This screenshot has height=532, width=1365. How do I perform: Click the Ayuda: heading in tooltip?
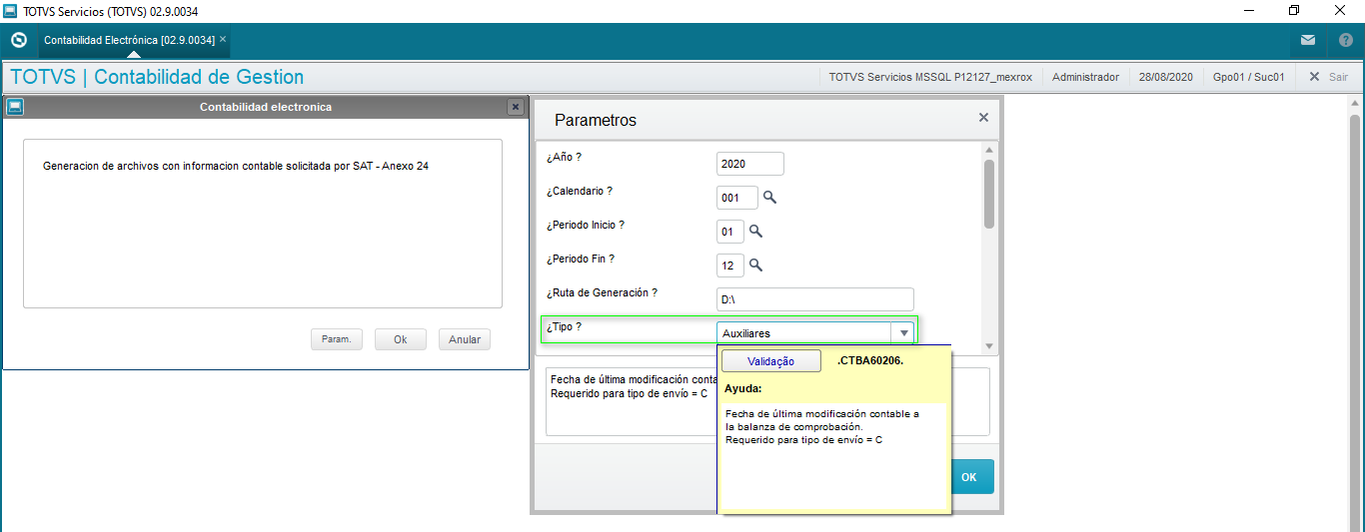tap(743, 388)
